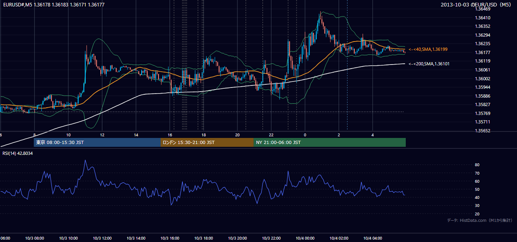Click the 10/4 04:00 time label

tap(373, 238)
